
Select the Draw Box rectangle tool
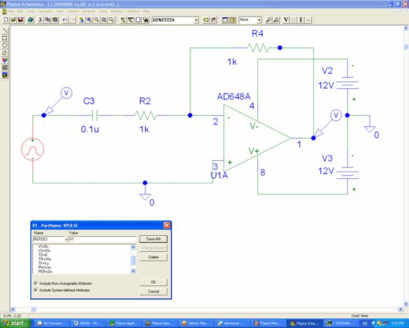5,37
